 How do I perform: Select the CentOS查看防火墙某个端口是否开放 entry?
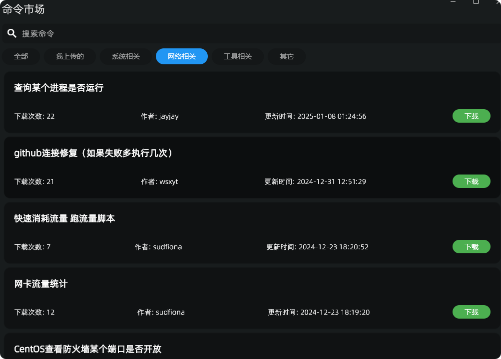point(88,349)
